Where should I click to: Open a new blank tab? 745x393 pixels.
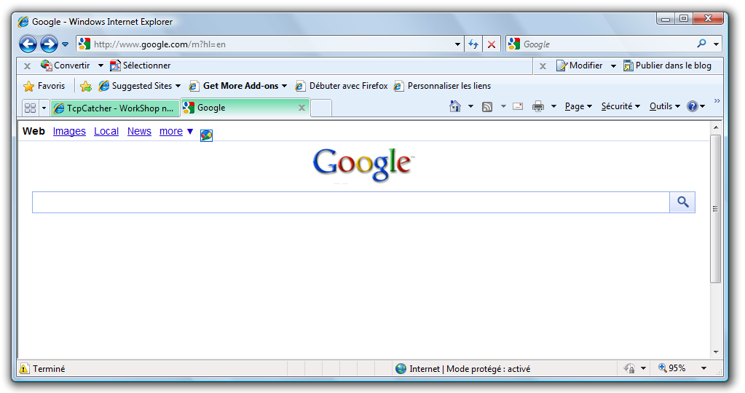coord(321,108)
